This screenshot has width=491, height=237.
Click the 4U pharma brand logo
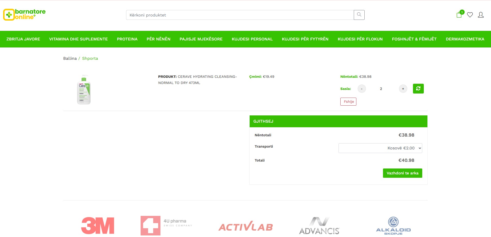pos(166,226)
